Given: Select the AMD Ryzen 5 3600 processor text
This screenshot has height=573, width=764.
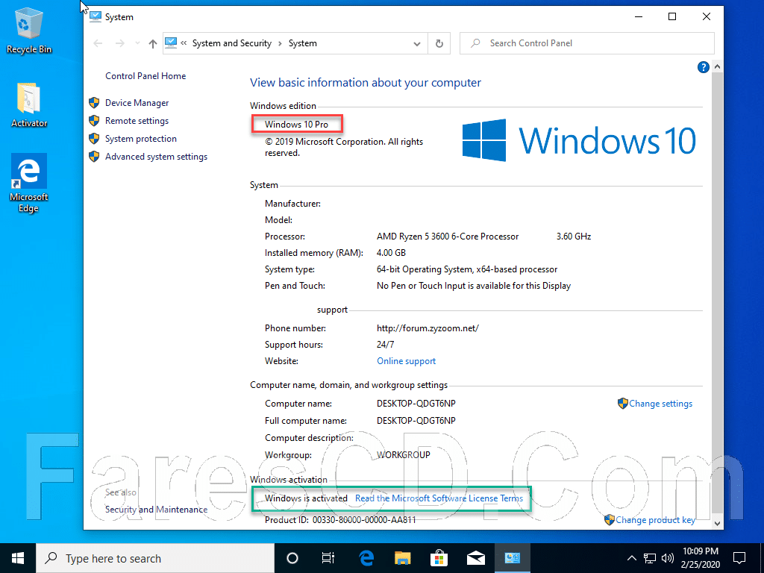Looking at the screenshot, I should pos(448,237).
